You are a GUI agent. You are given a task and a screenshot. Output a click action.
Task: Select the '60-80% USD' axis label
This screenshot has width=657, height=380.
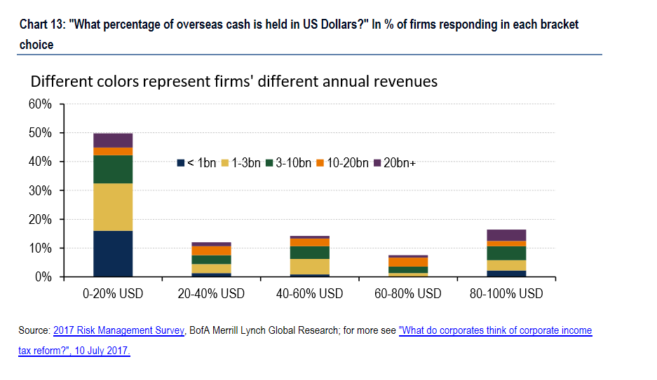tap(408, 294)
